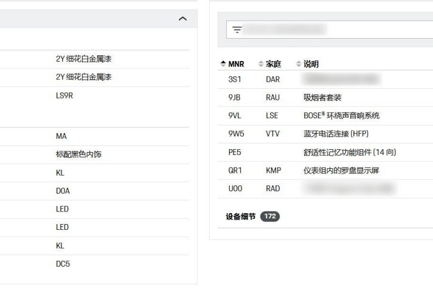Viewport: 433px width, 288px height.
Task: Click the RAD family cell
Action: [273, 189]
